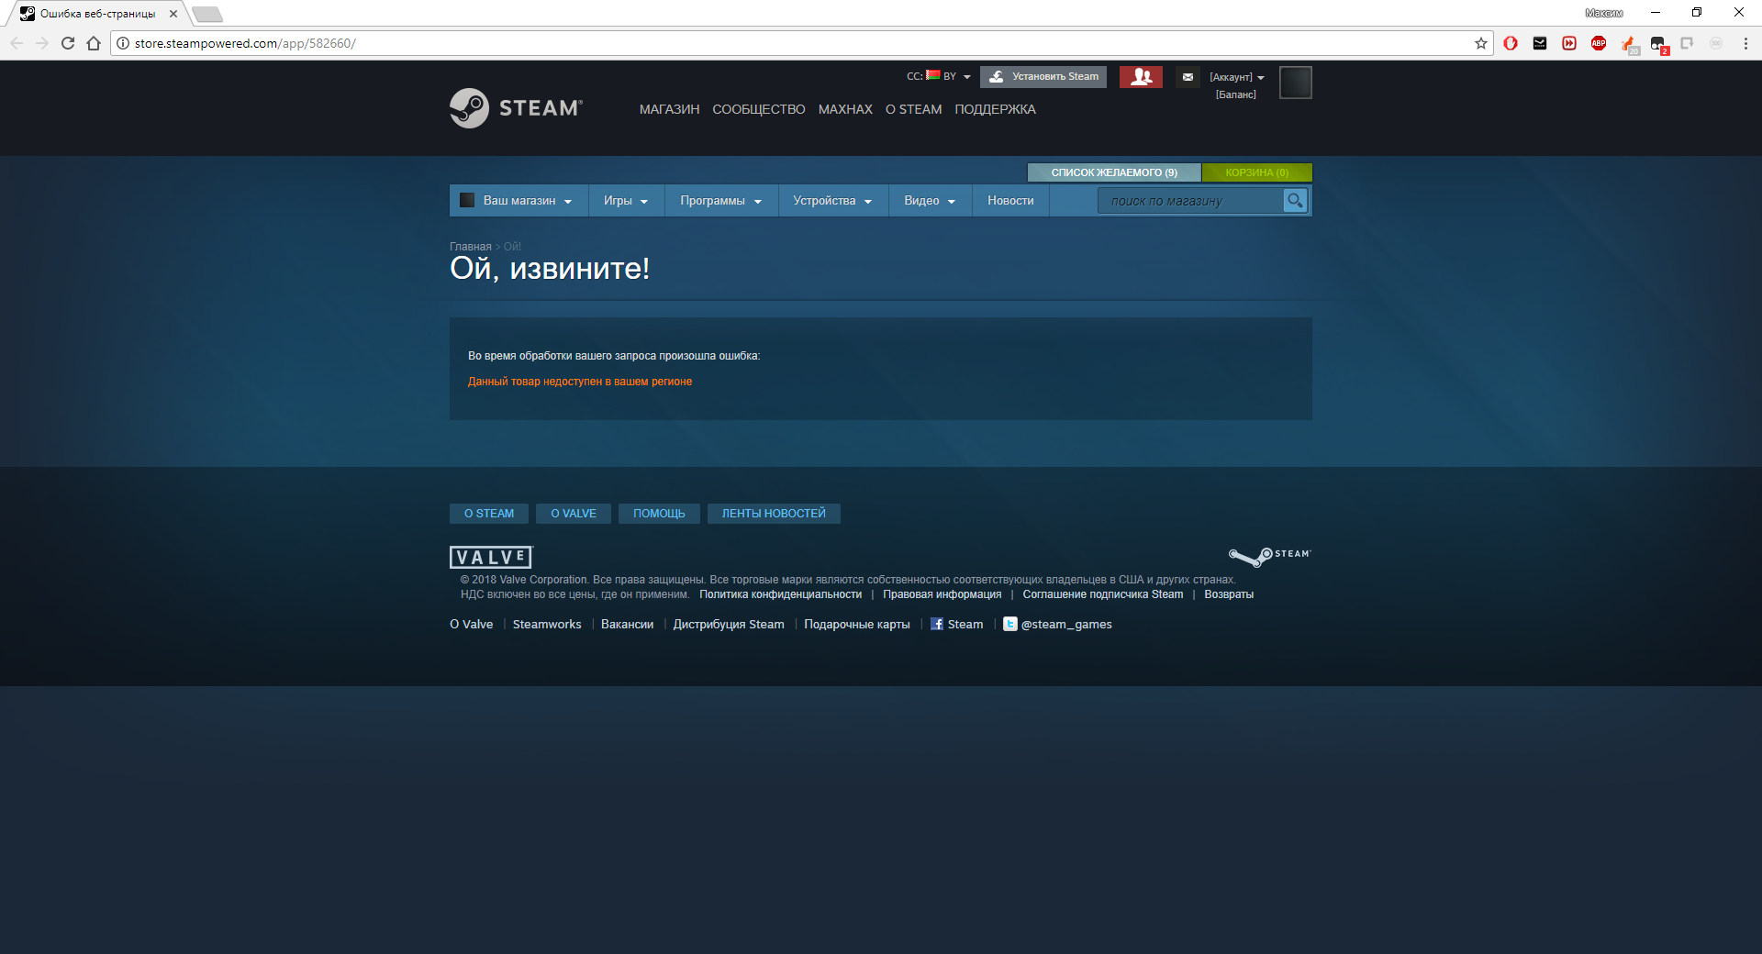View site info icon in address bar
The height and width of the screenshot is (954, 1762).
tap(123, 43)
